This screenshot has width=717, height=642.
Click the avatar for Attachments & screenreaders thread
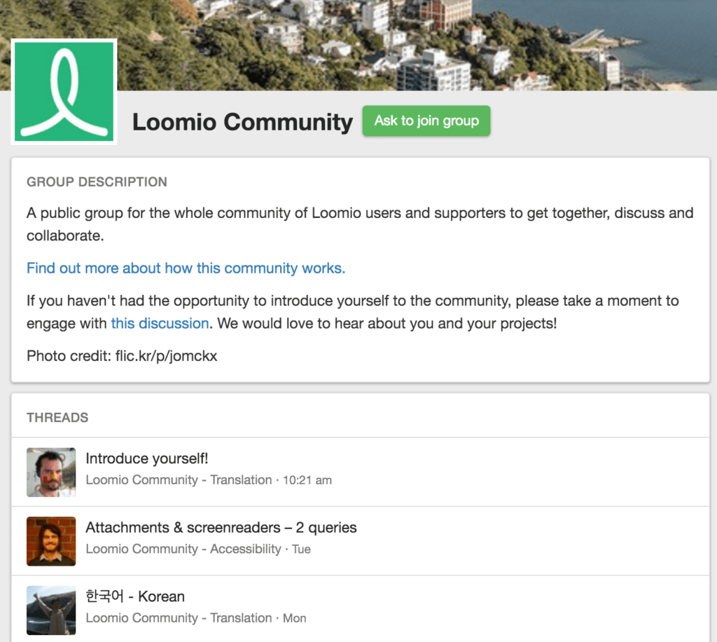50,540
